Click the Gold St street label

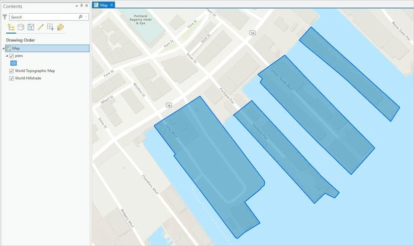(205, 39)
